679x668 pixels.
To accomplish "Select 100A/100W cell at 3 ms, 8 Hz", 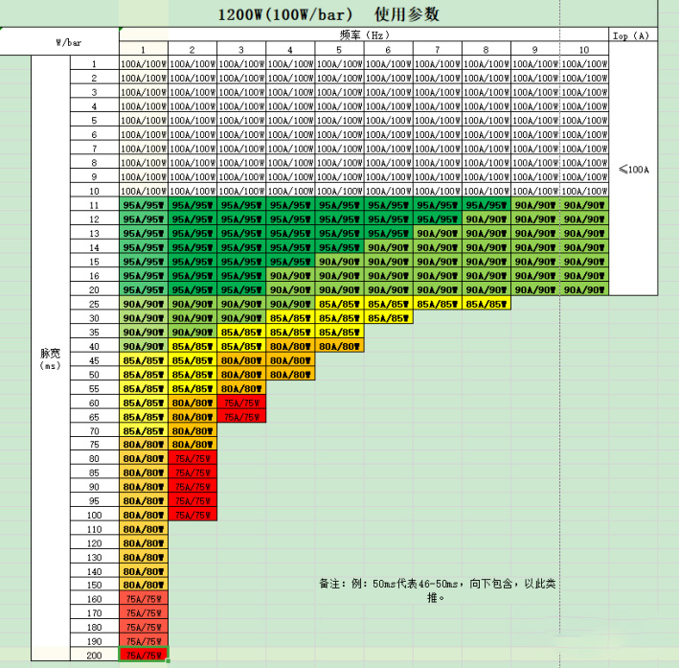I will click(486, 92).
